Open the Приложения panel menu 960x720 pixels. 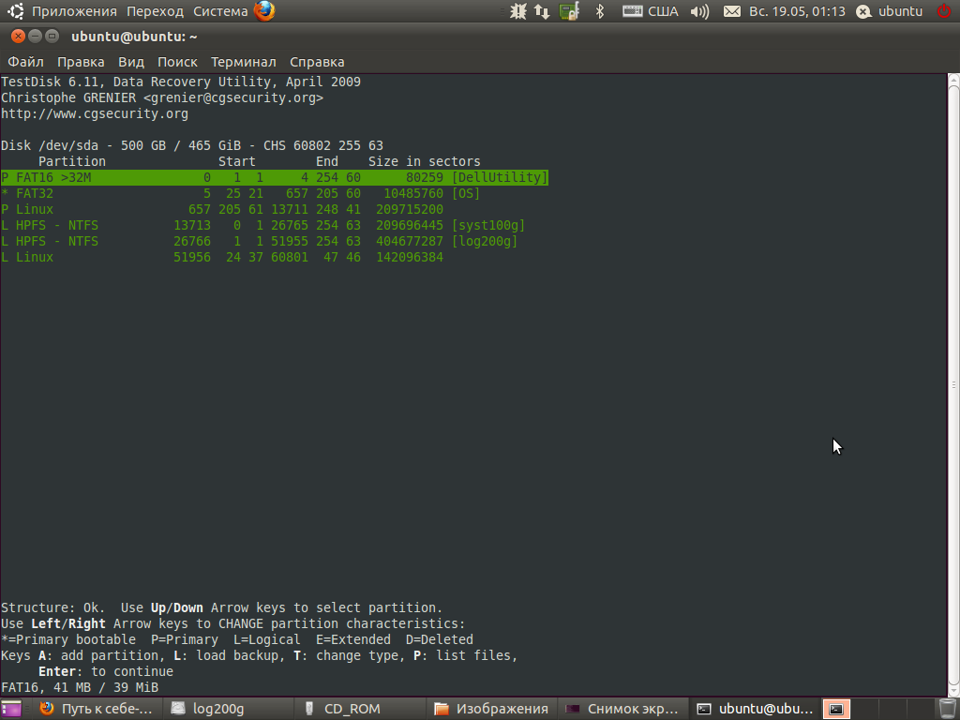point(74,11)
